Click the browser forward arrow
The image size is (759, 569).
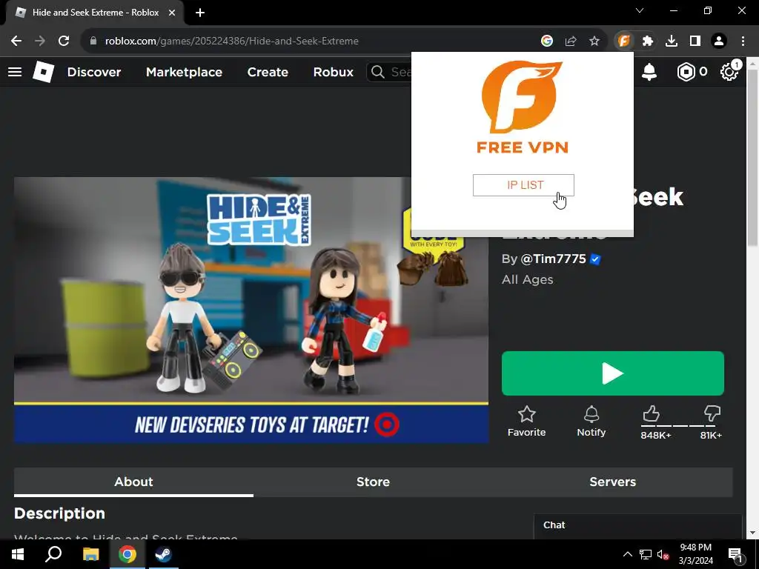[40, 41]
